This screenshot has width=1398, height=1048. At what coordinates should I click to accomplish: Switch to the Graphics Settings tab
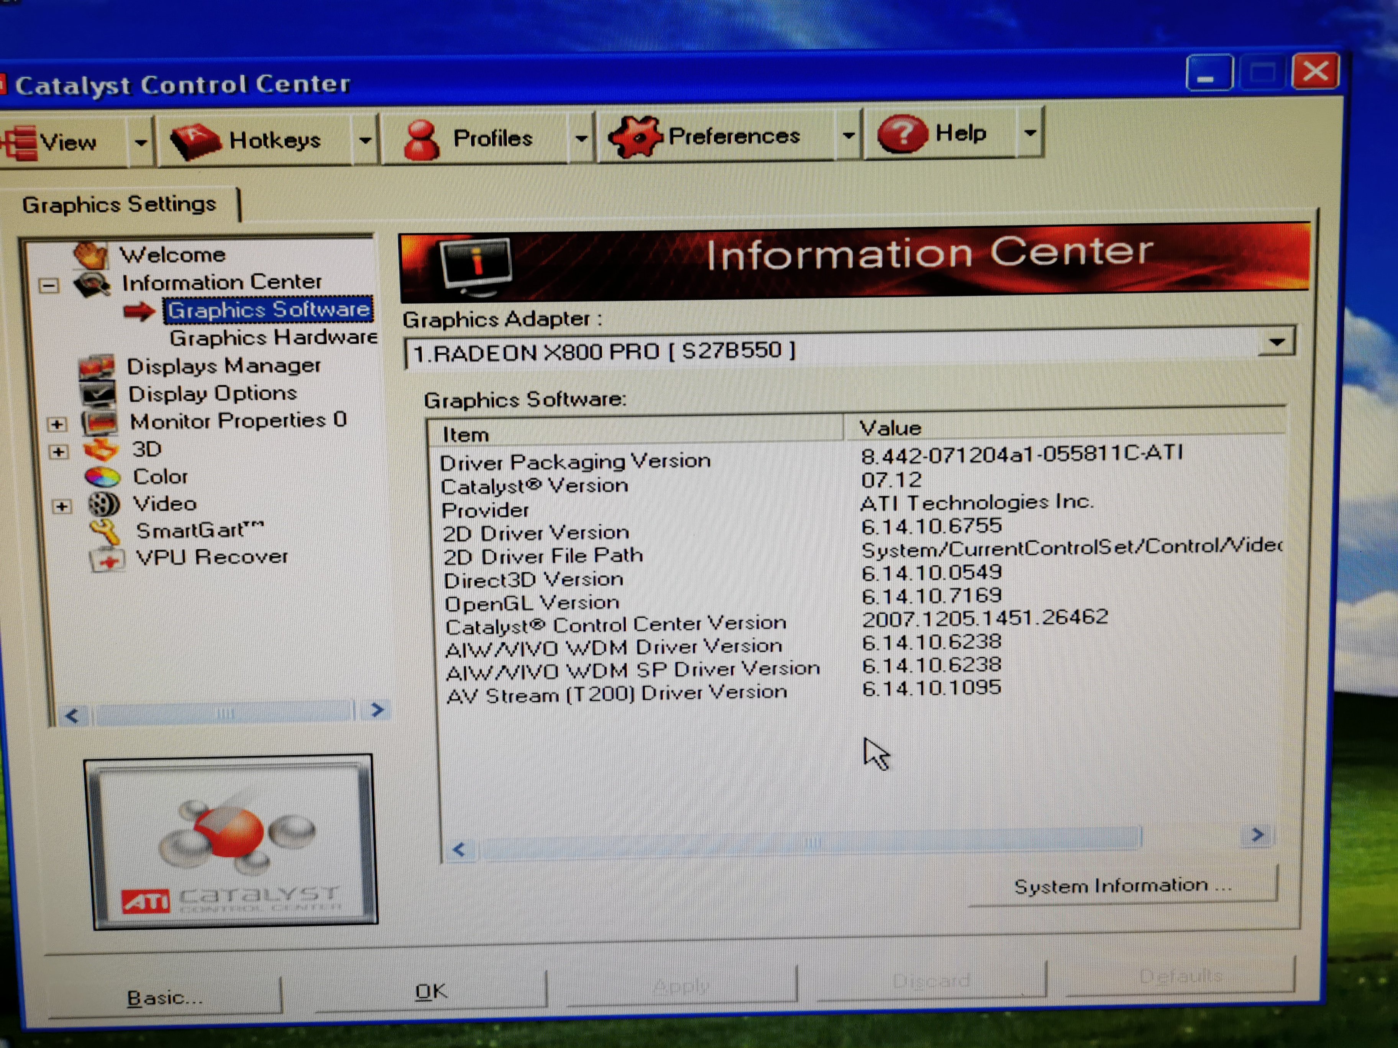point(120,205)
